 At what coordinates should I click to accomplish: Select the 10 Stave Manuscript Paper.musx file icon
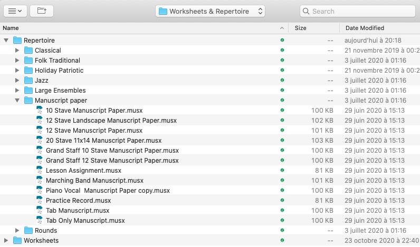coord(40,111)
